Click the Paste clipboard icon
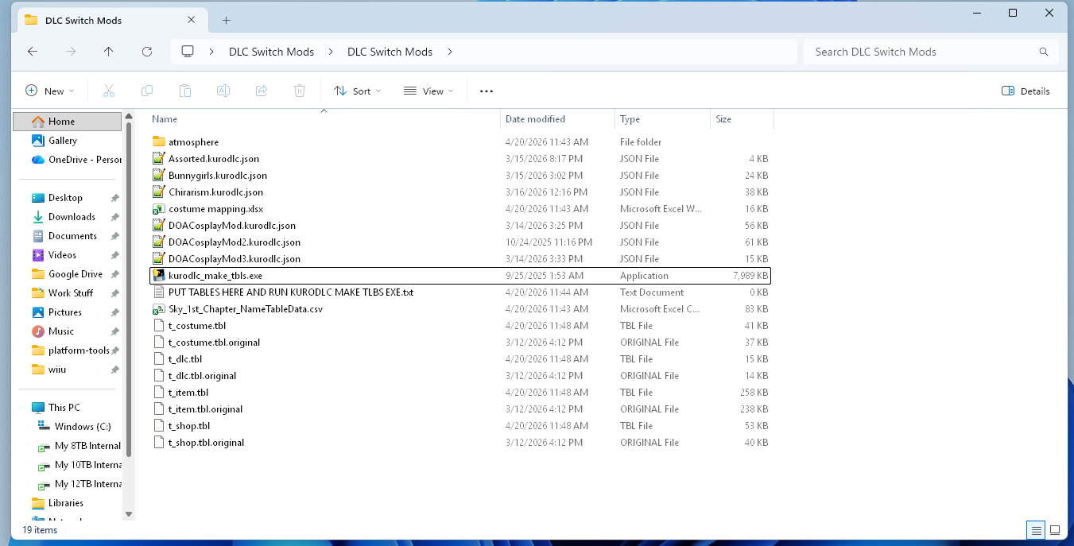This screenshot has width=1074, height=546. pos(185,91)
